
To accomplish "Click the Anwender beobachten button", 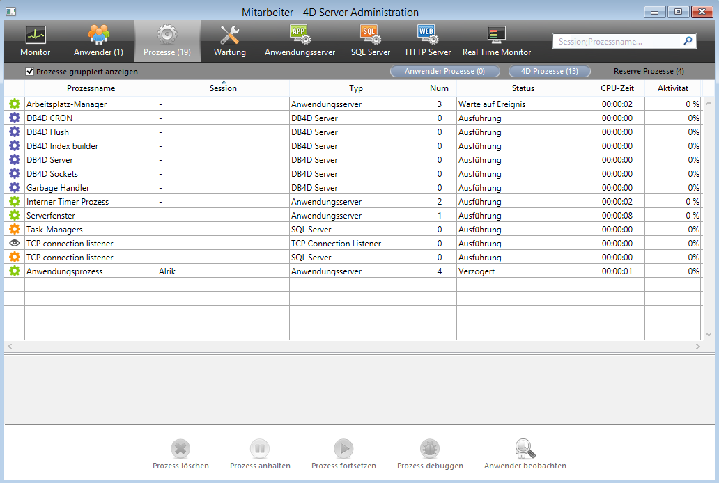I will [x=525, y=449].
